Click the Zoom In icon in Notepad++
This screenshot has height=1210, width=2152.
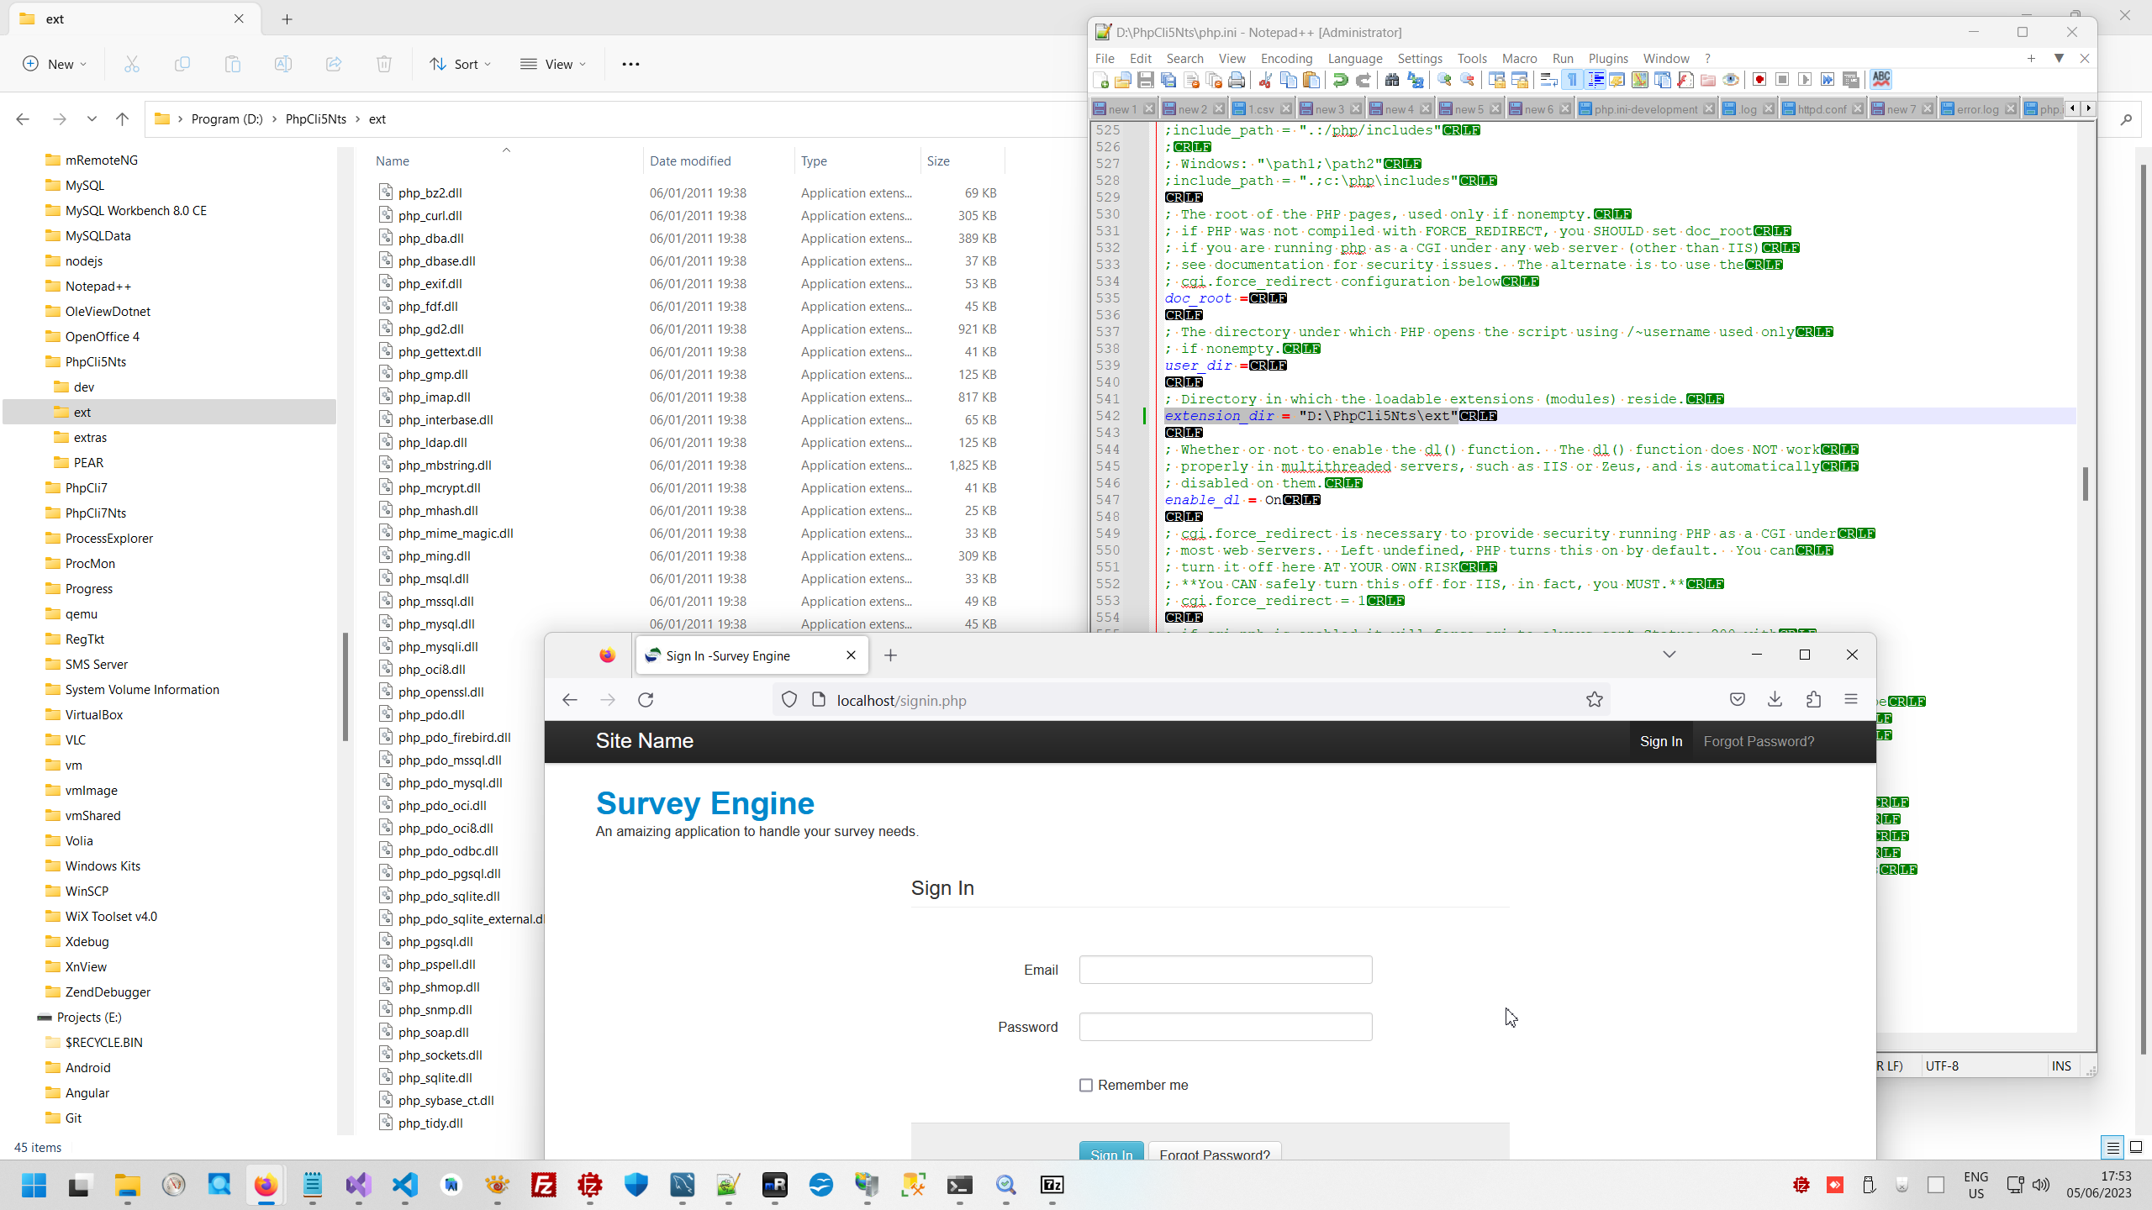[1444, 80]
